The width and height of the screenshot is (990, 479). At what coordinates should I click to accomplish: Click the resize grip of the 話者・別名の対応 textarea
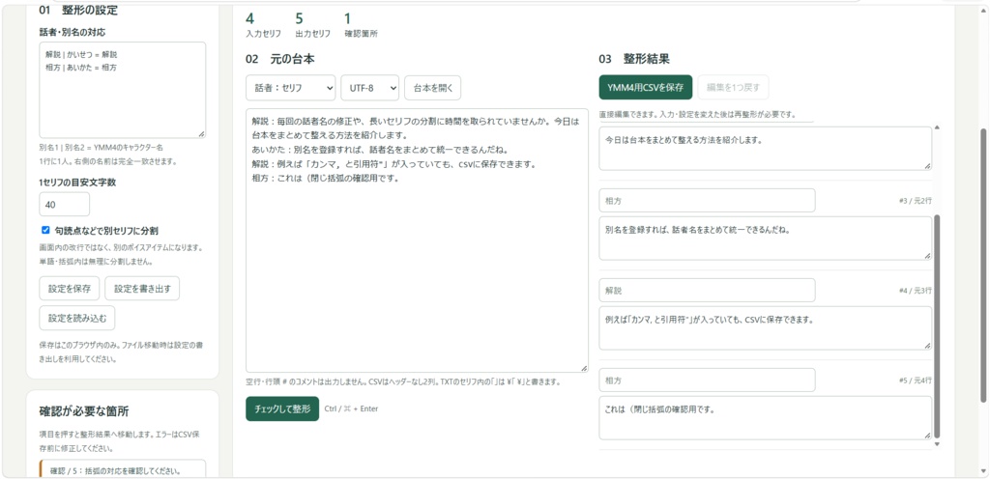click(x=201, y=133)
